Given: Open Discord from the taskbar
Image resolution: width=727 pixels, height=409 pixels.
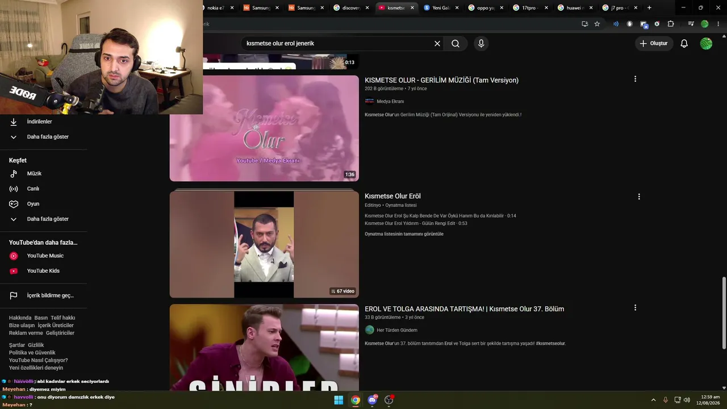Looking at the screenshot, I should click(x=372, y=400).
